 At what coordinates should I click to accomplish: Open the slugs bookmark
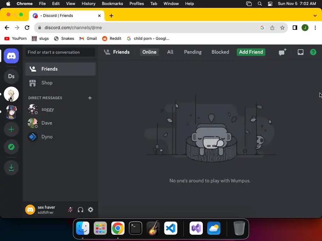point(40,39)
